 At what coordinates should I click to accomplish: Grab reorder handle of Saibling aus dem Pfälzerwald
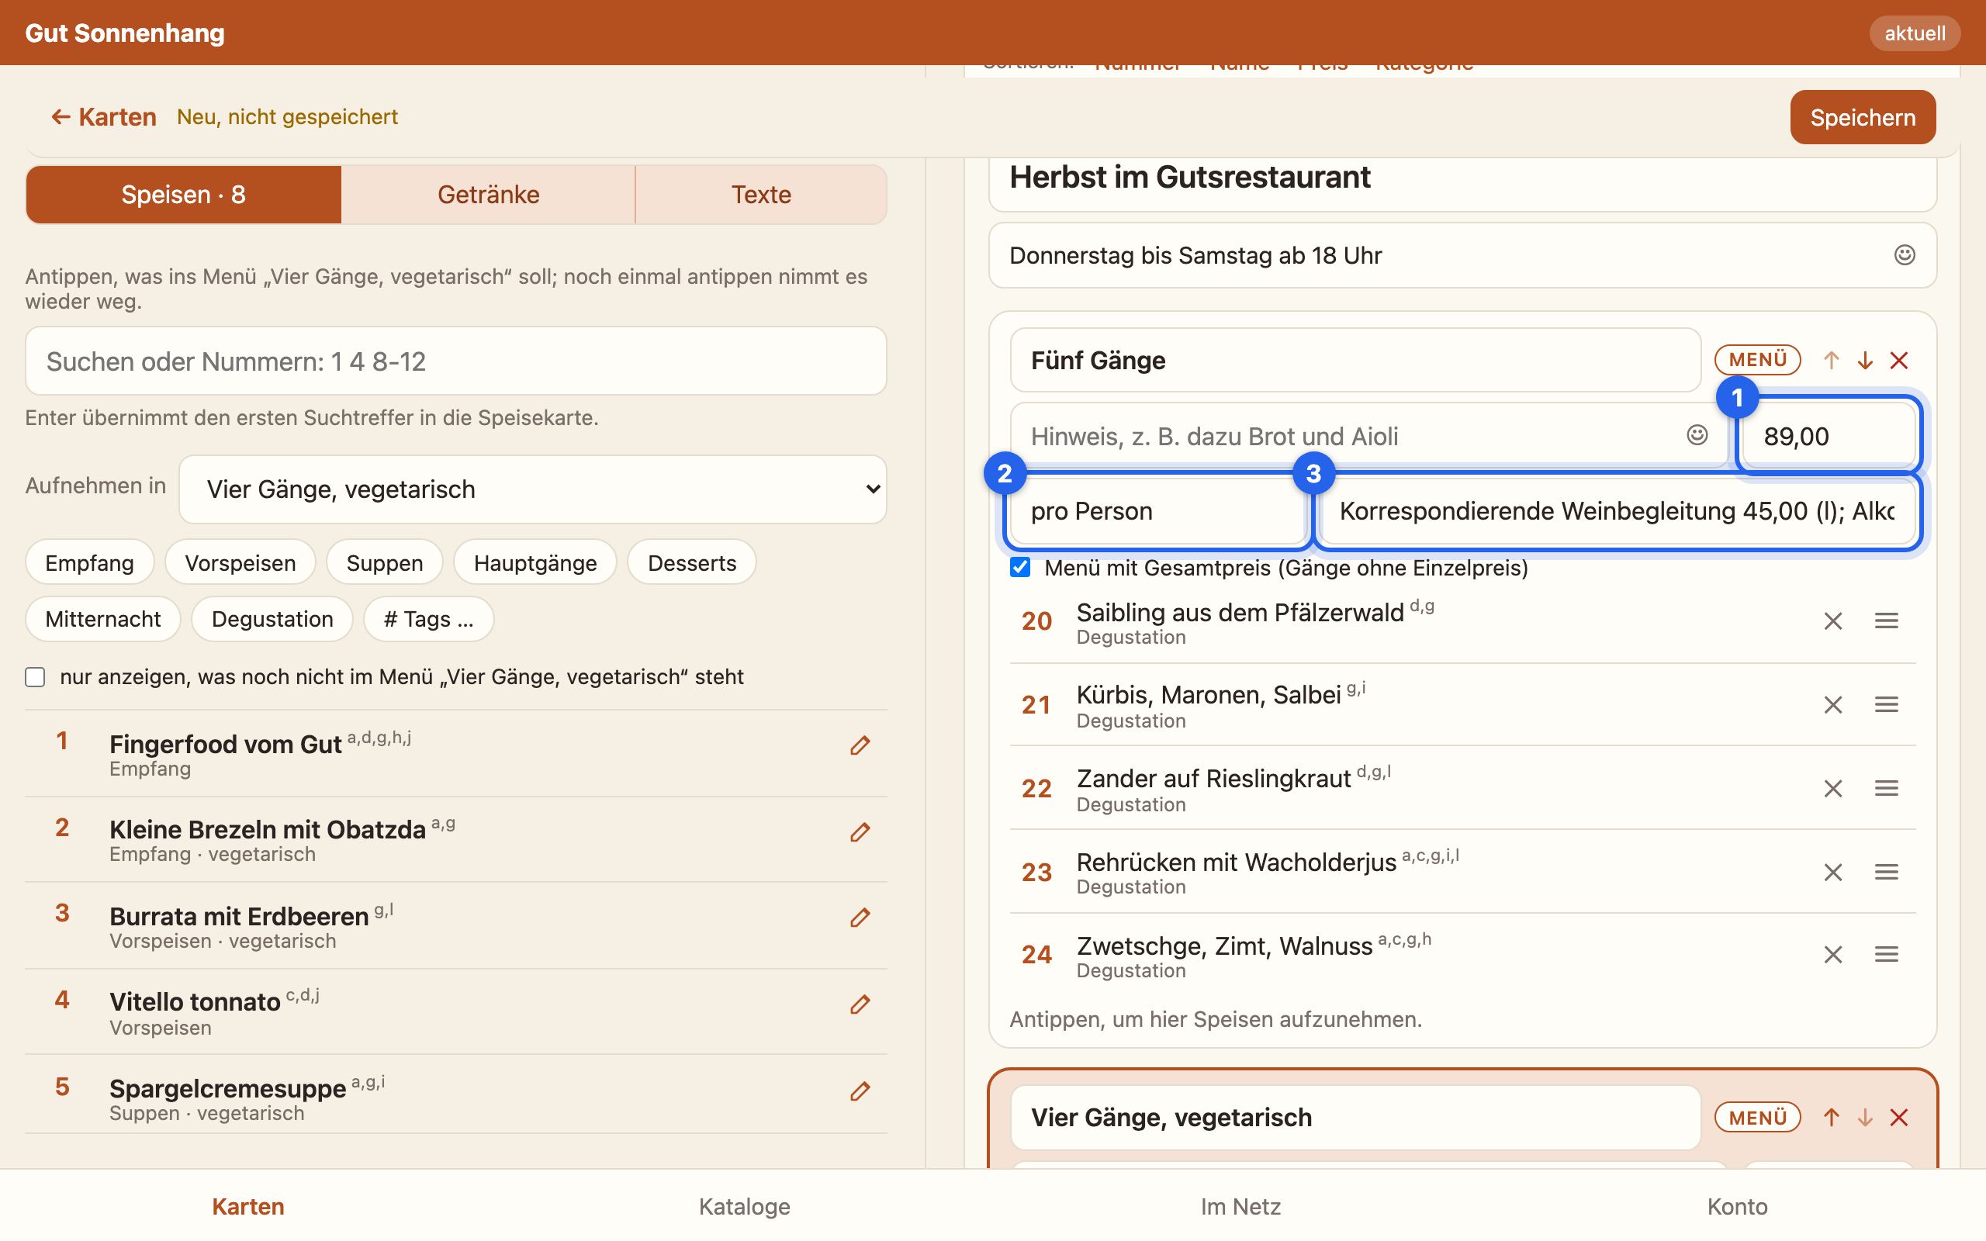(x=1886, y=621)
